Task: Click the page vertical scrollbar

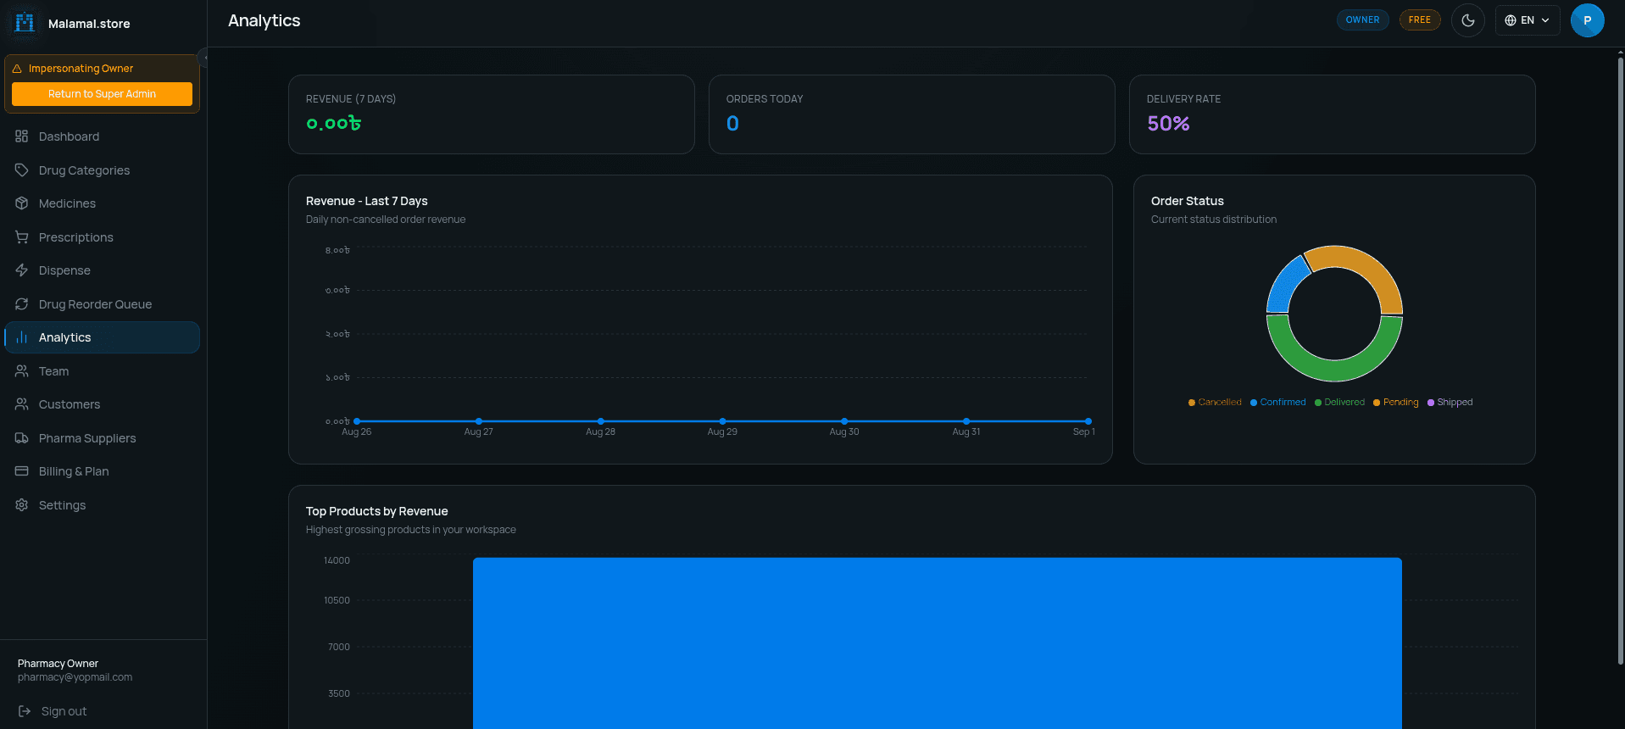Action: coord(1620,360)
